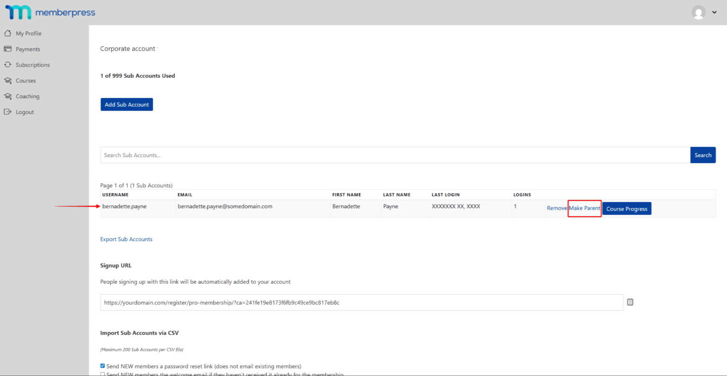The height and width of the screenshot is (376, 727).
Task: Click the Payments card icon in sidebar
Action: coord(8,49)
